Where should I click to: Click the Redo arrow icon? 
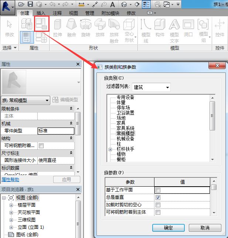(65, 4)
